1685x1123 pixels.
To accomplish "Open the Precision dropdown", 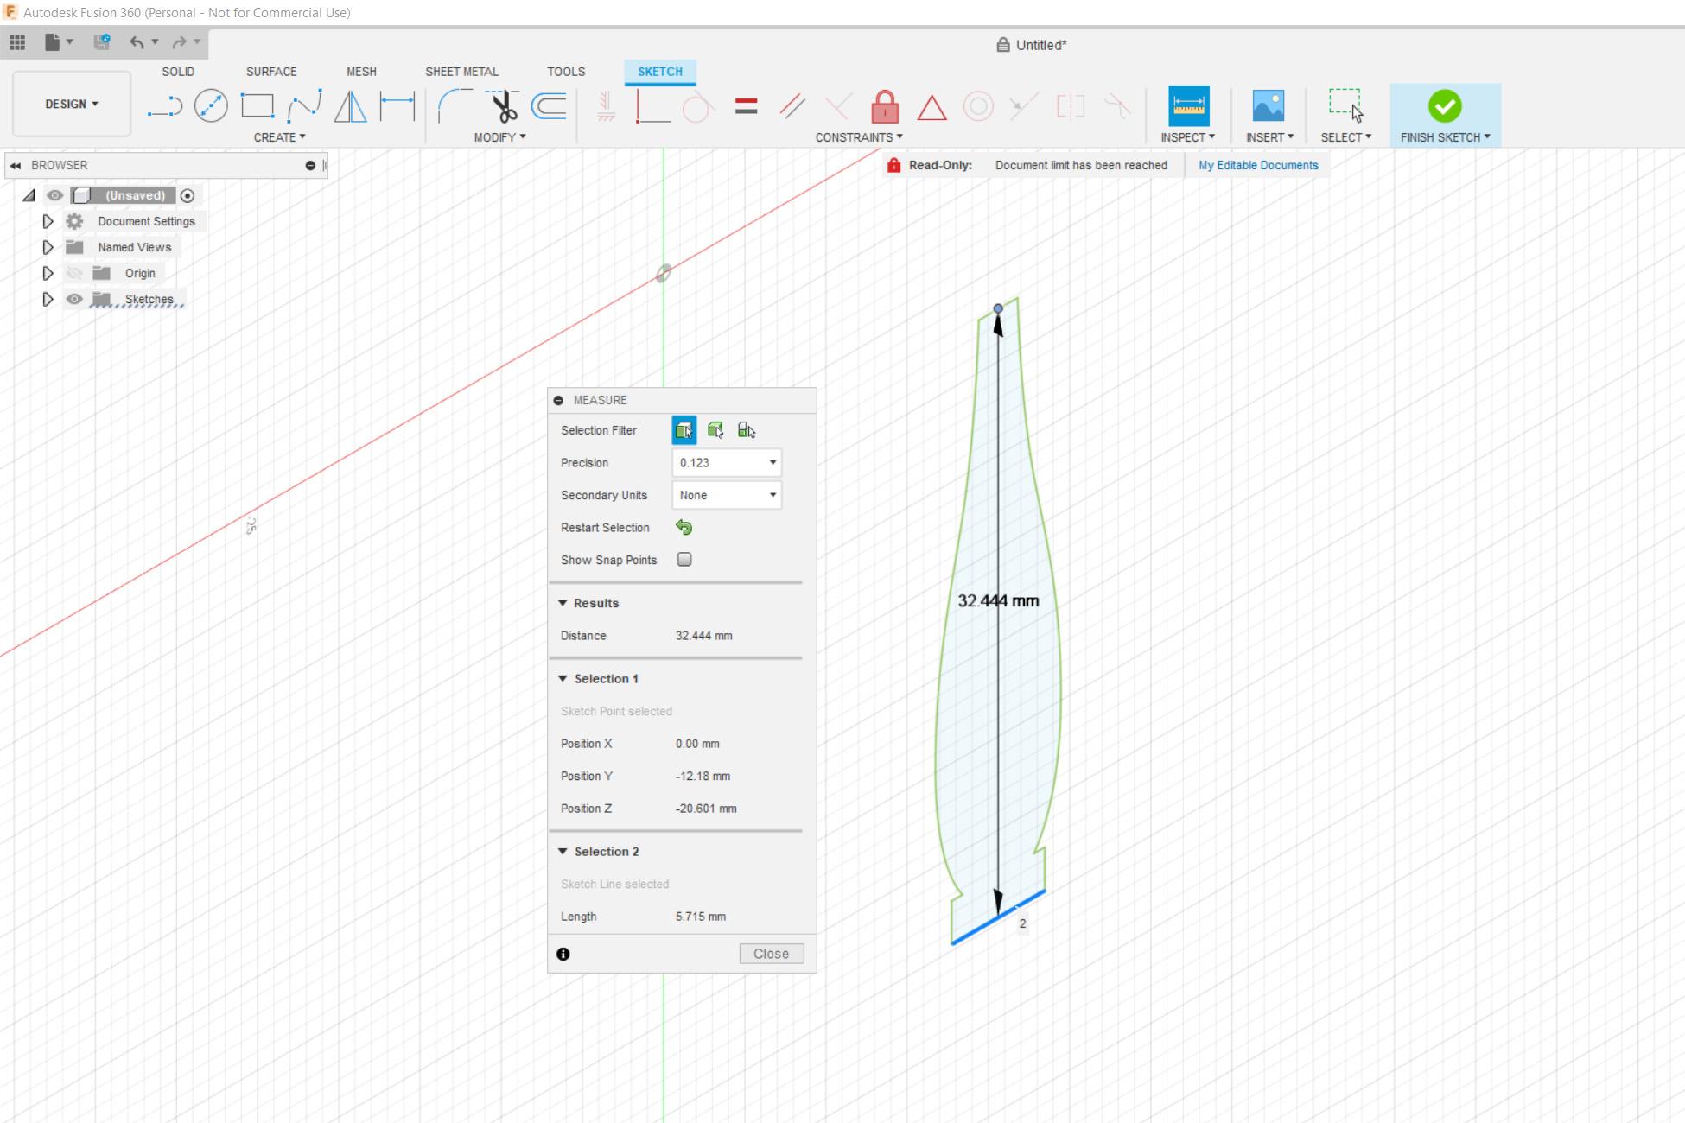I will pos(727,463).
